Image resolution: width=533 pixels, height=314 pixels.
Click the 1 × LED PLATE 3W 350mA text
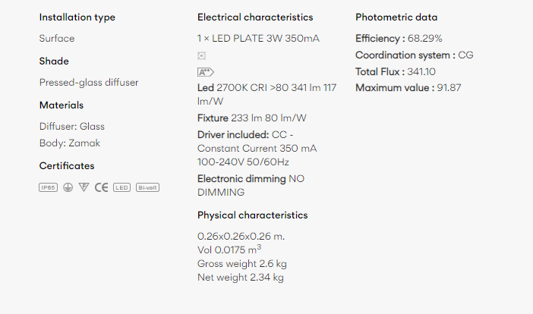(258, 39)
